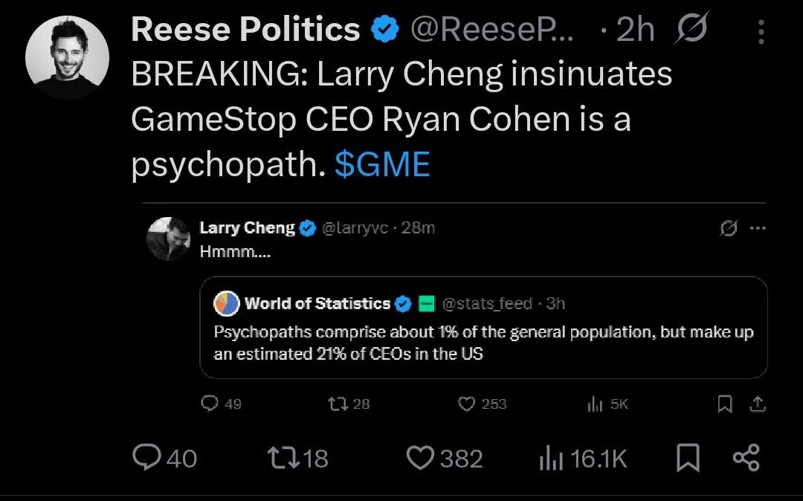Repost Larry Cheng's Hmmm post
This screenshot has width=803, height=501.
click(338, 404)
